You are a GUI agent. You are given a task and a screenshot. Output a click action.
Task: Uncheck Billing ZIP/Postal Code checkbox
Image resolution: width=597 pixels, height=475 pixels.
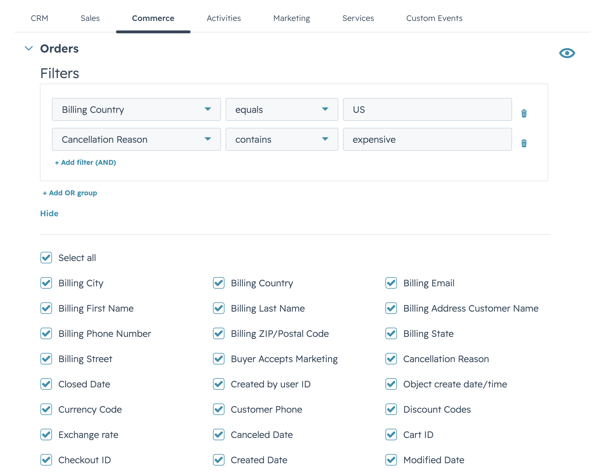[x=219, y=333]
